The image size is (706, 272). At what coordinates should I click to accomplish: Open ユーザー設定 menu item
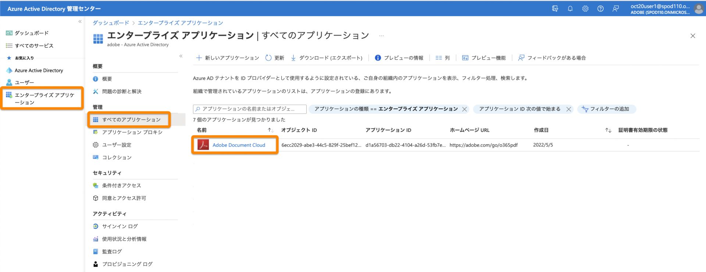tap(112, 145)
